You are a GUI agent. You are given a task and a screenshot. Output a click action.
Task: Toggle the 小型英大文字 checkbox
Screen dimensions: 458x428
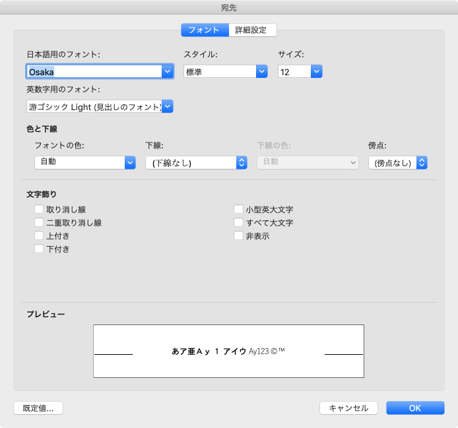click(238, 210)
